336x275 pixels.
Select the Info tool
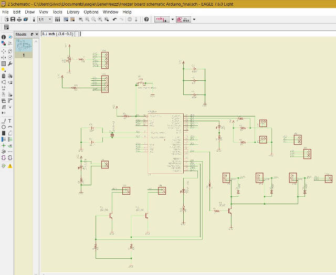click(4, 37)
